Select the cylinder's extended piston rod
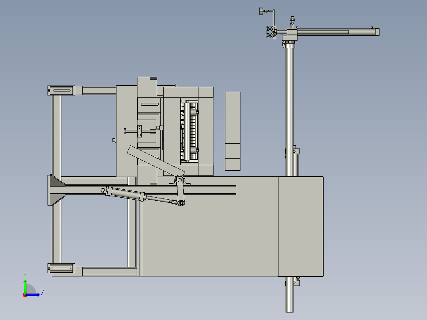This screenshot has height=320, width=427. pos(157,199)
